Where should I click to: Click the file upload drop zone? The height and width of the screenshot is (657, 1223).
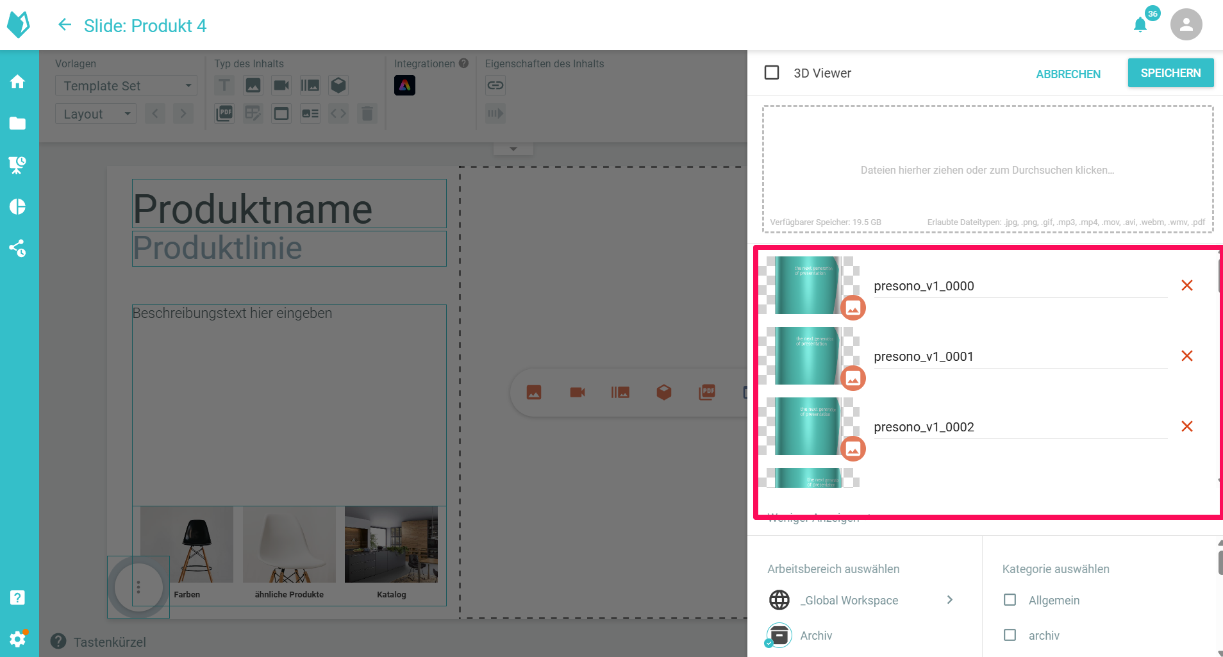pyautogui.click(x=987, y=170)
